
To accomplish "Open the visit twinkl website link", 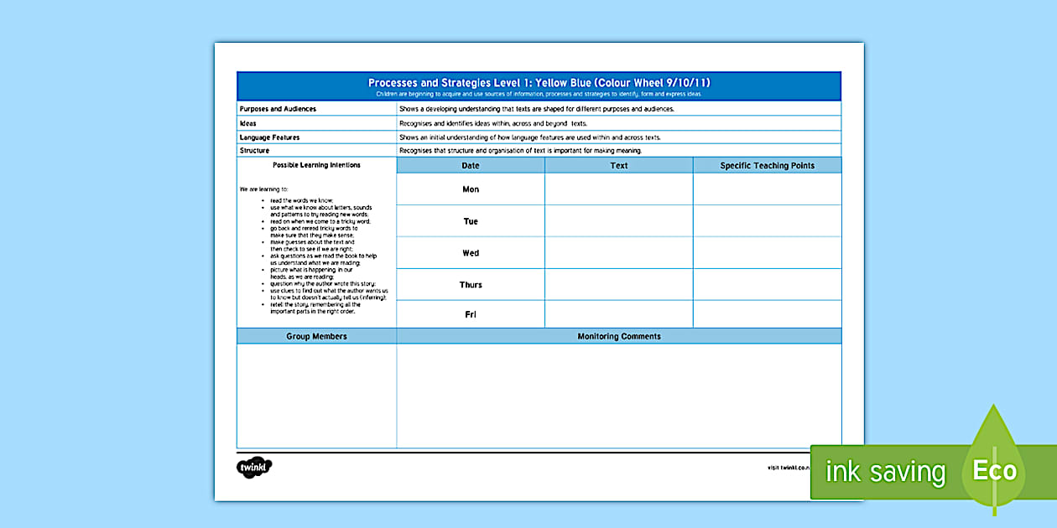I will pyautogui.click(x=788, y=468).
